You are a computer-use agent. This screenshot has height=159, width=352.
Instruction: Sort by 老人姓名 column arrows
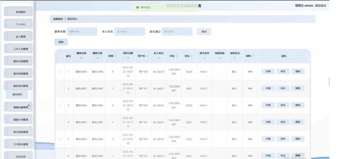(159, 58)
